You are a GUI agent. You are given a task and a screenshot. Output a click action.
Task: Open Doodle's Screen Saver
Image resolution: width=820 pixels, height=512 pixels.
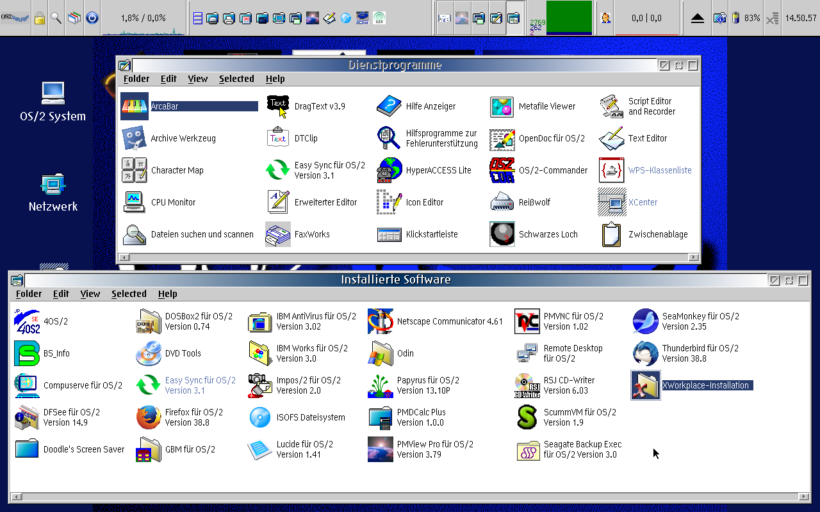click(x=27, y=449)
